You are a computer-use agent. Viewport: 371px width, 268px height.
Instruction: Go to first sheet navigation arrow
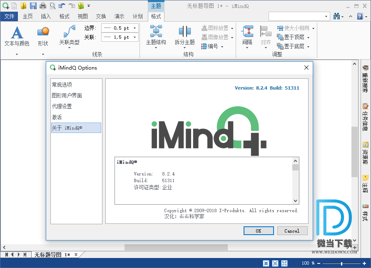[6, 255]
